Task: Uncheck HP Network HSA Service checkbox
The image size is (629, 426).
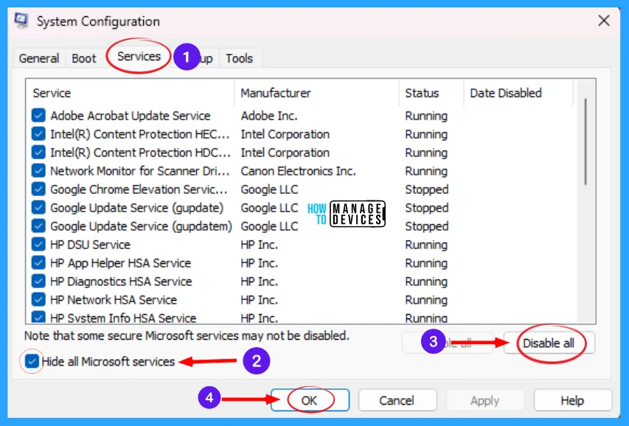Action: pos(38,300)
